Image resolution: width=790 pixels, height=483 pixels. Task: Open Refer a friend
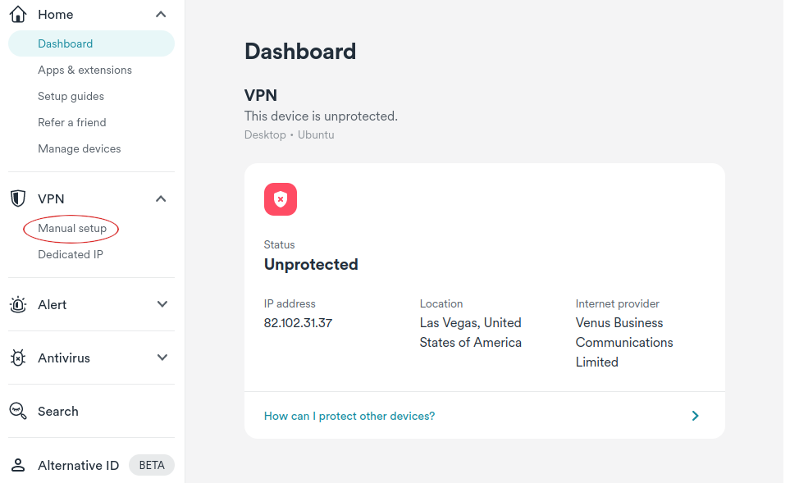coord(72,122)
